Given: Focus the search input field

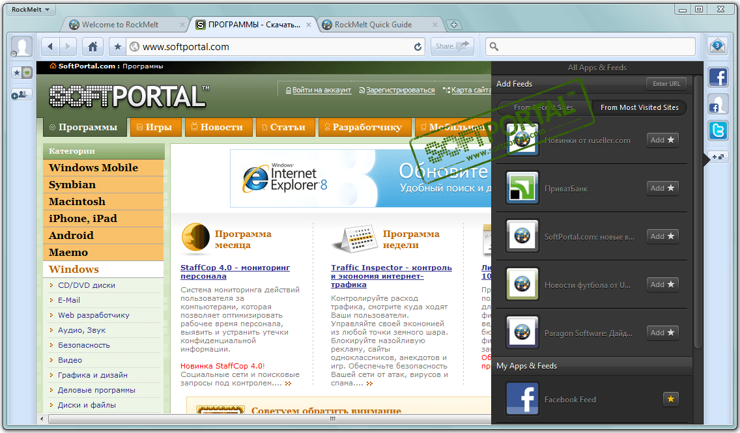Looking at the screenshot, I should [x=590, y=46].
